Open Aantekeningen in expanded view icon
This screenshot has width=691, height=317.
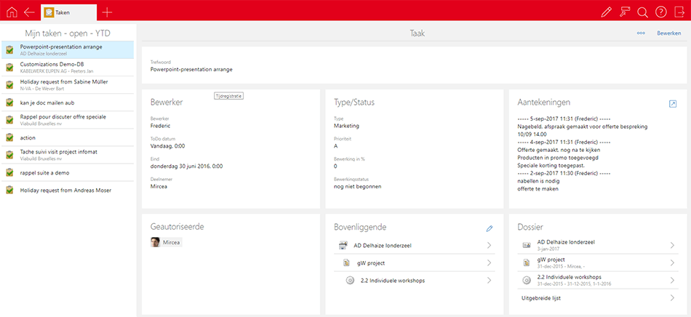click(x=673, y=104)
